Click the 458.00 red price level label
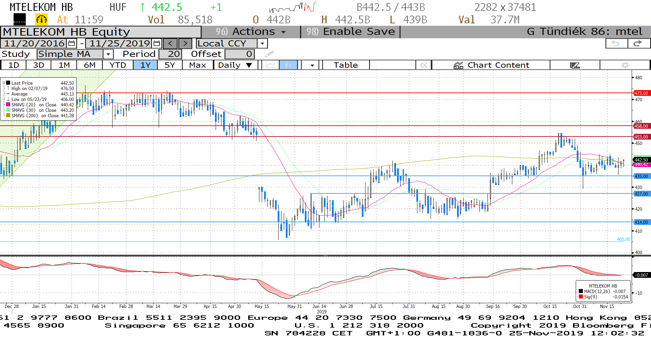This screenshot has height=352, width=651. (x=641, y=126)
